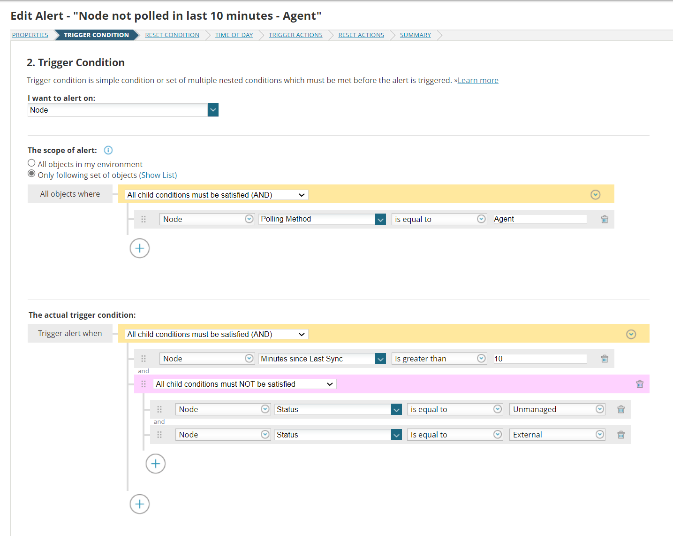Expand the trigger group options circle arrow

point(631,334)
